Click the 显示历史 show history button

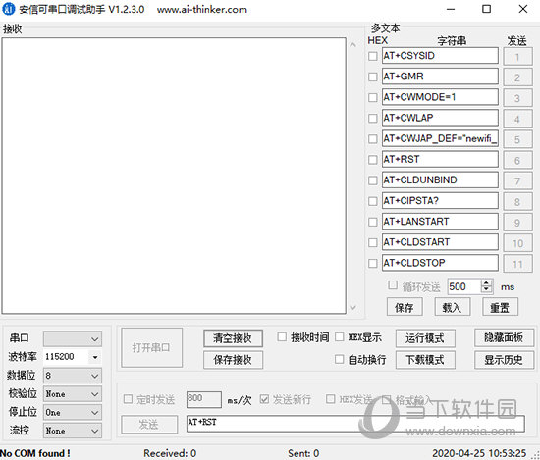(x=504, y=360)
